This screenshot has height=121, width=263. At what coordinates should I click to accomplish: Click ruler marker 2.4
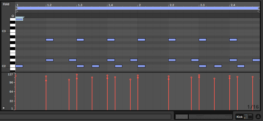click(233, 5)
